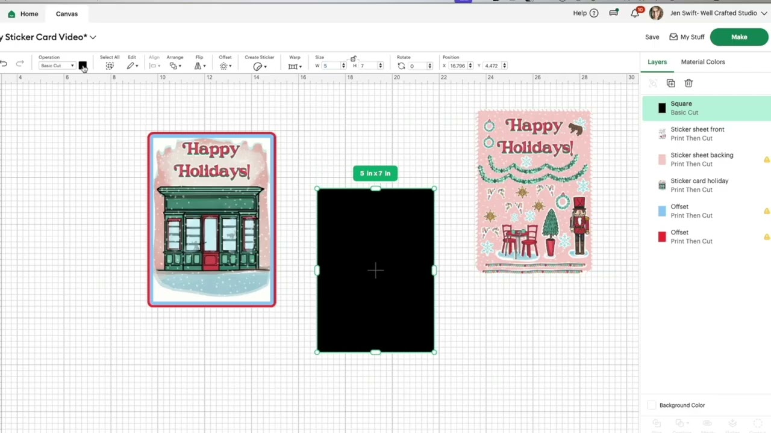The height and width of the screenshot is (433, 771).
Task: Open the Operation Basic Cut dropdown
Action: tap(57, 66)
